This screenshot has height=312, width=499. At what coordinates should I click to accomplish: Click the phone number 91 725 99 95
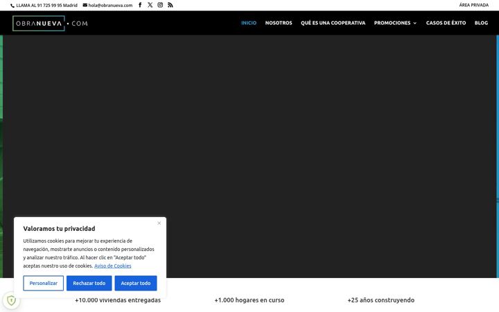[49, 6]
